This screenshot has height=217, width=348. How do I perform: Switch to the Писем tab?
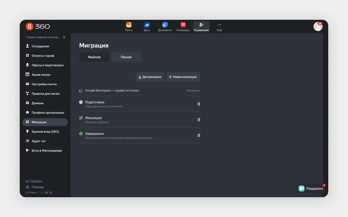(126, 57)
